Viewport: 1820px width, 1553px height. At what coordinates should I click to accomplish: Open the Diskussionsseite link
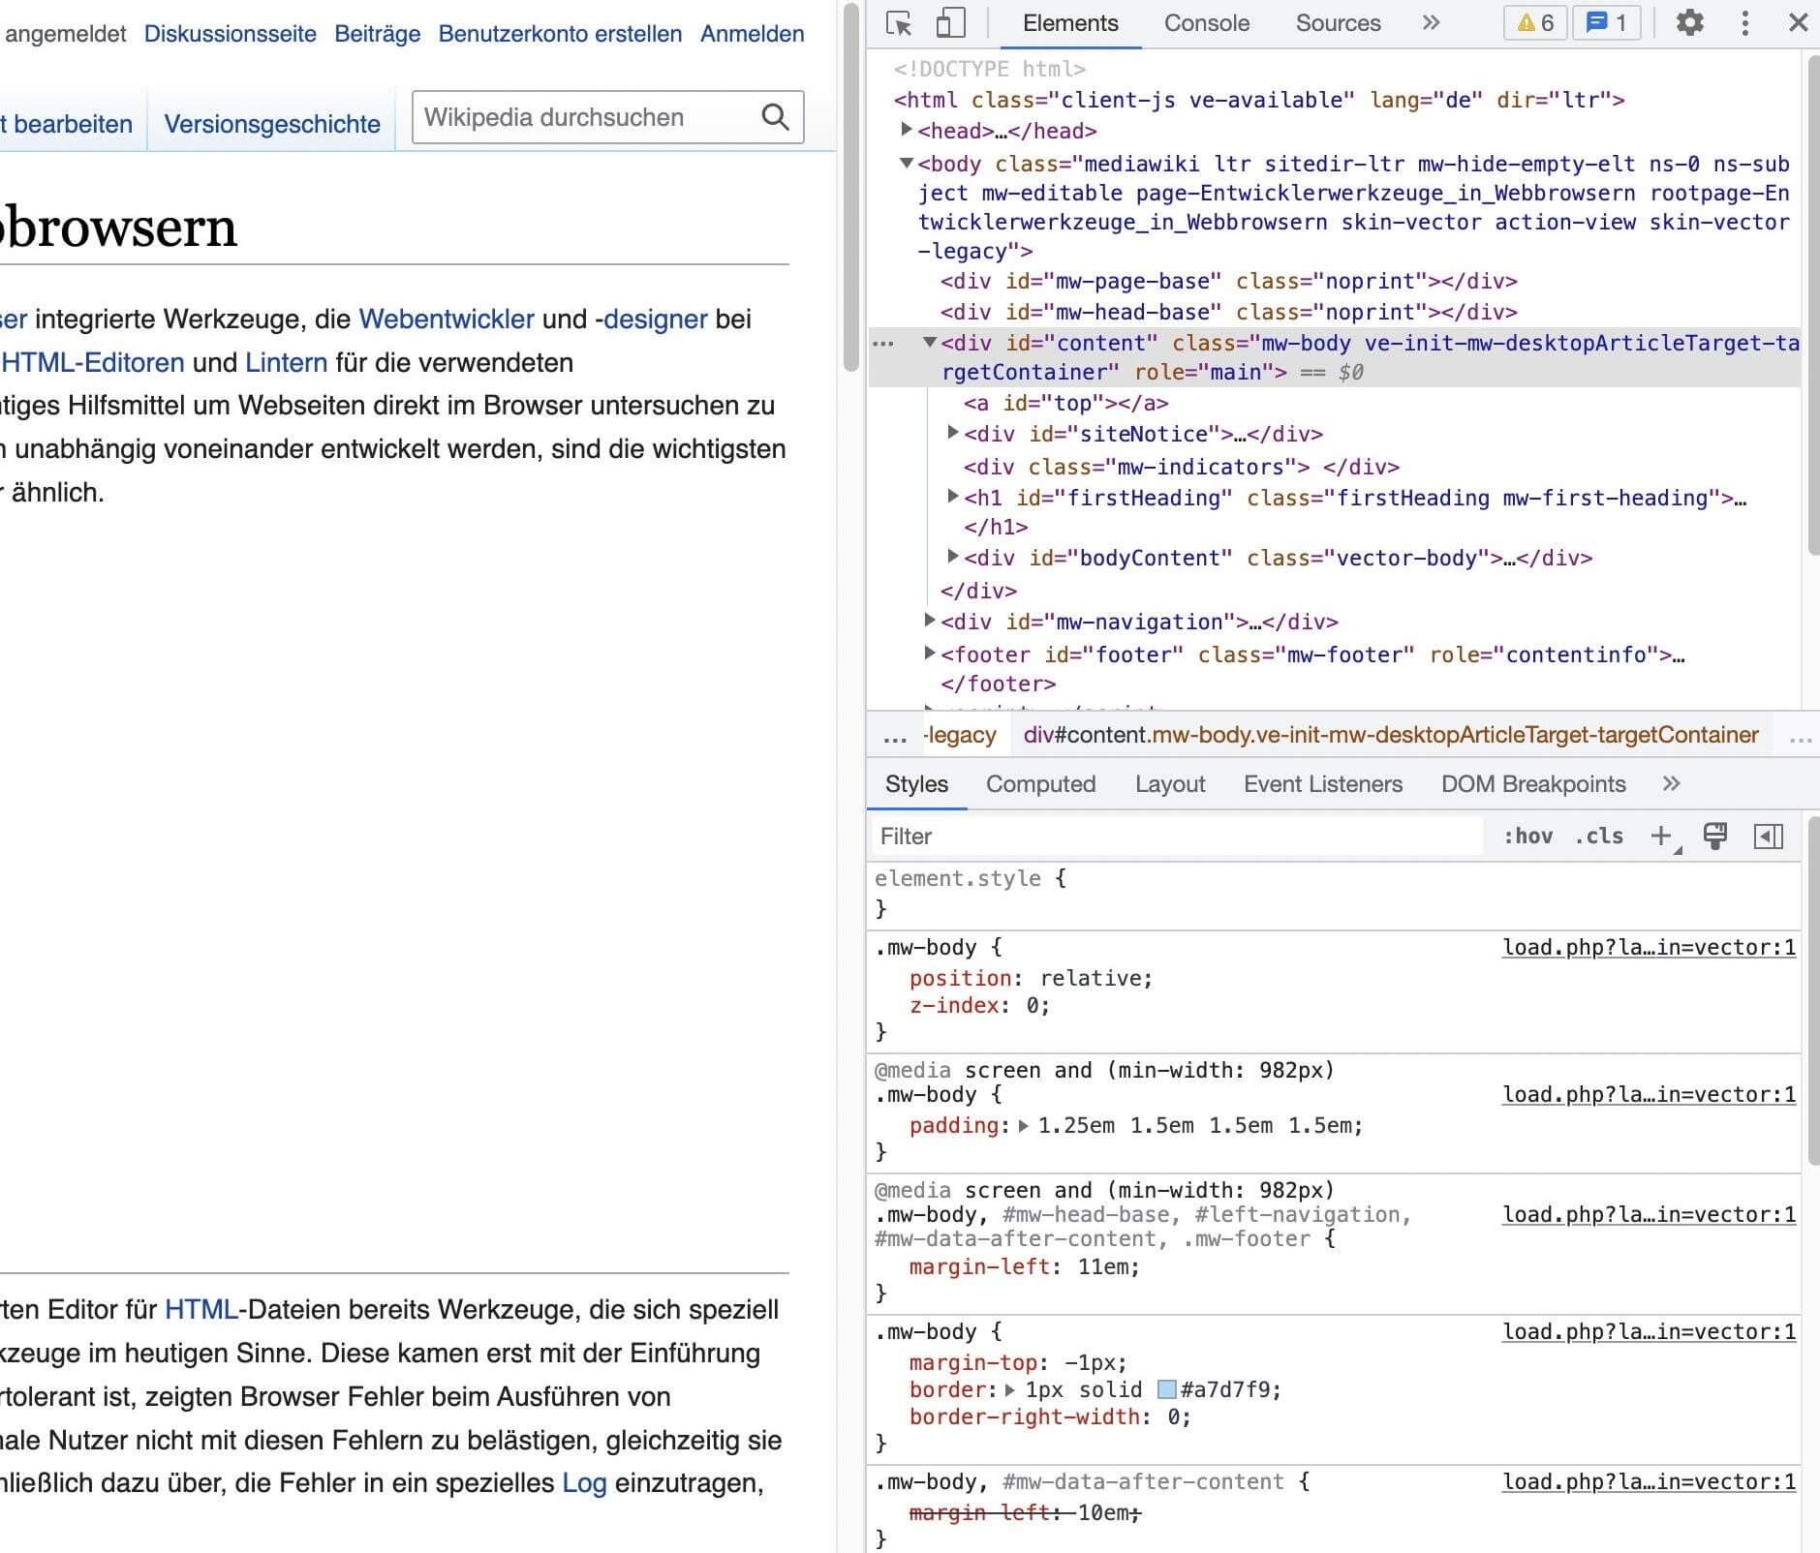click(x=231, y=34)
